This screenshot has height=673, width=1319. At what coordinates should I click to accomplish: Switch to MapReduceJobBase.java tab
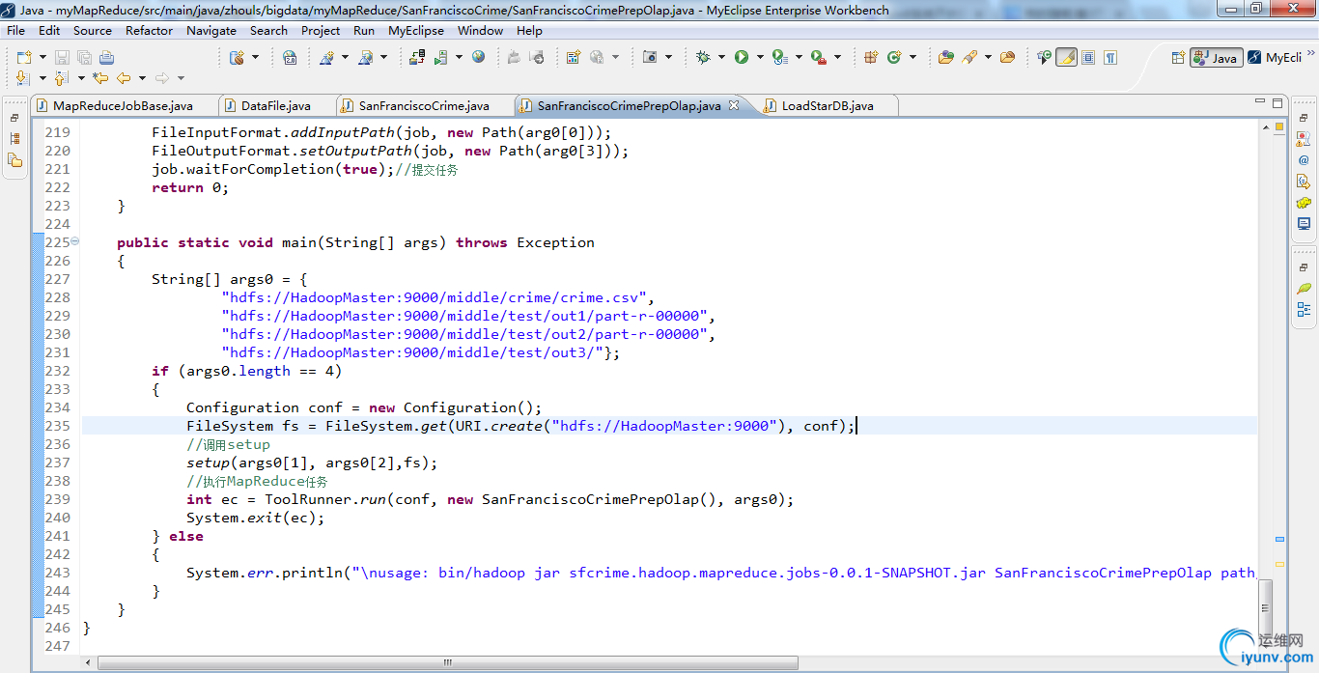click(123, 105)
